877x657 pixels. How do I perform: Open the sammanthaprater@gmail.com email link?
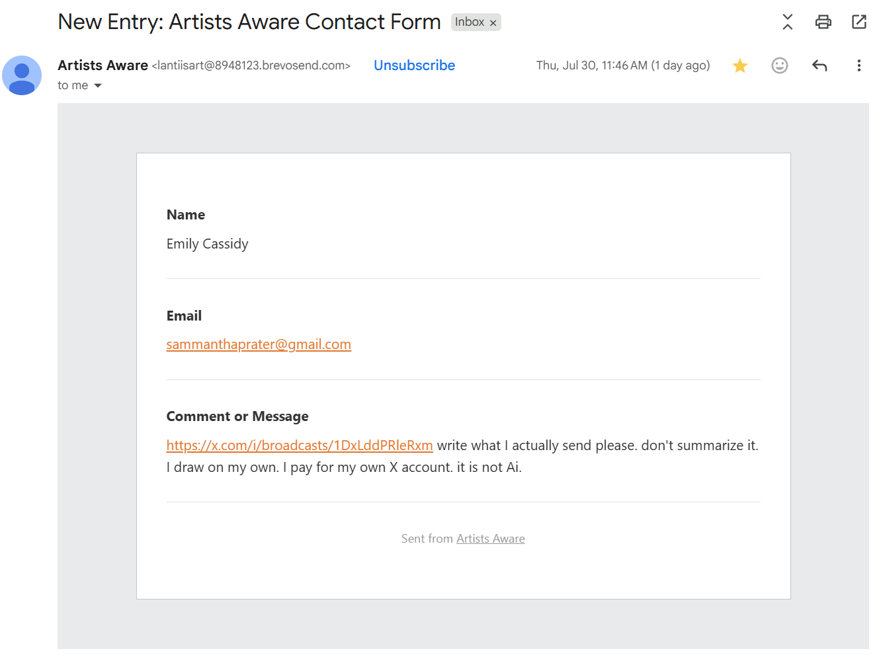point(259,344)
